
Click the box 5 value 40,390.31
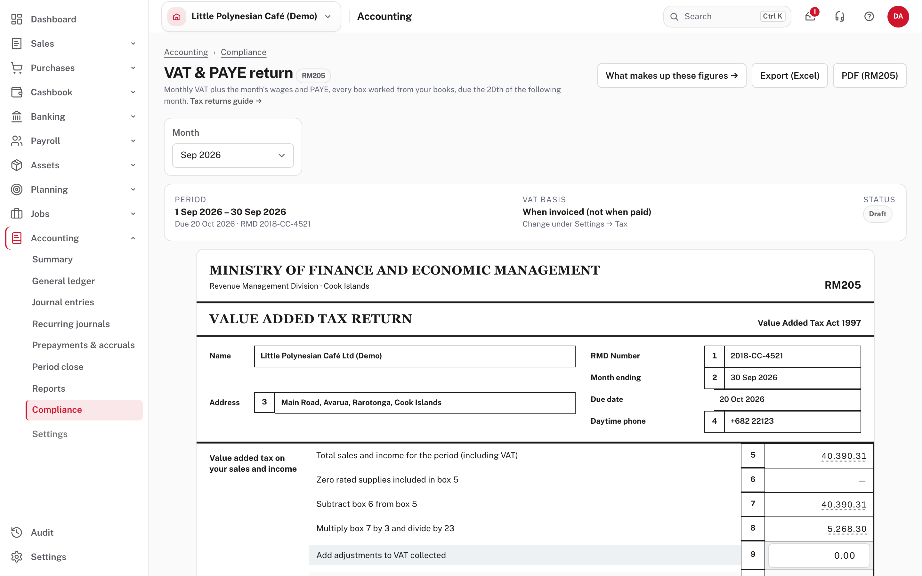pos(844,456)
